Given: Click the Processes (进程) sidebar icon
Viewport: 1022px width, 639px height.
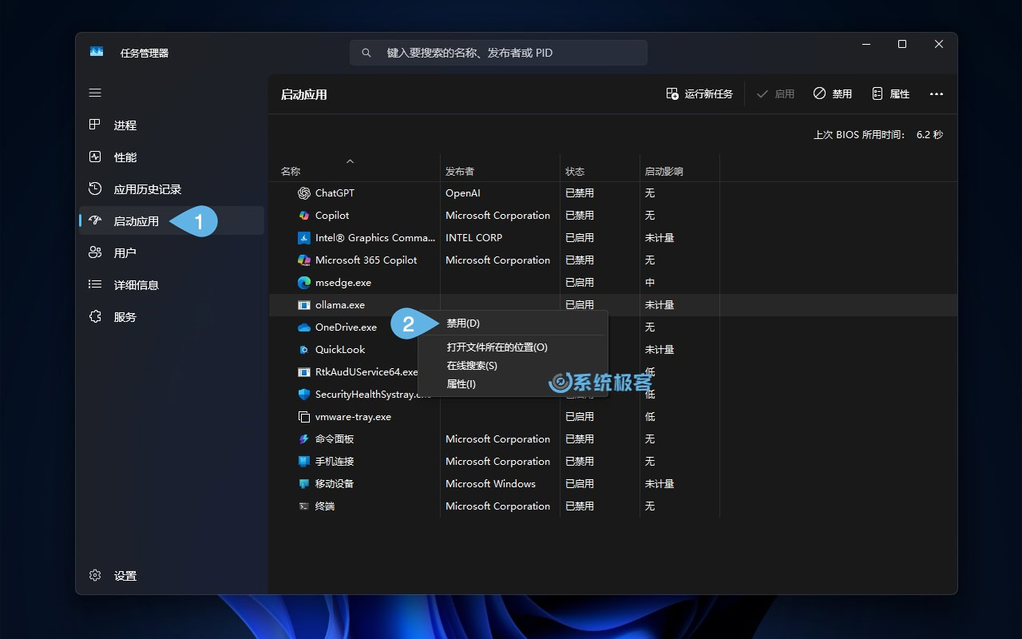Looking at the screenshot, I should [x=95, y=125].
